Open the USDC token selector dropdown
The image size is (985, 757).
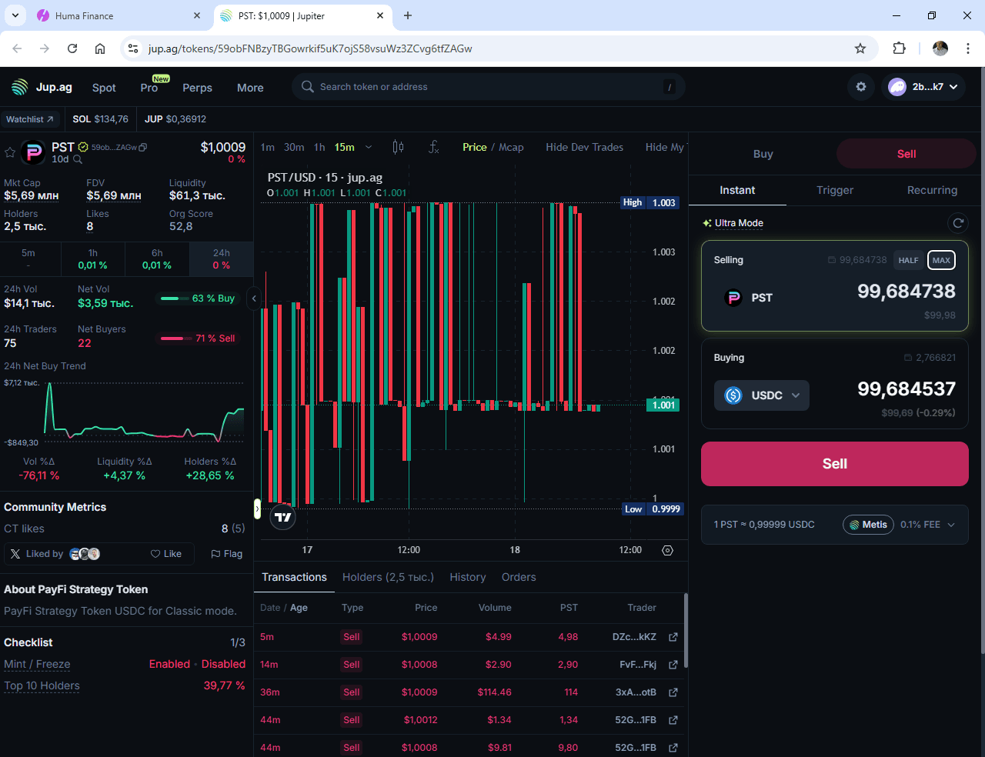click(761, 395)
